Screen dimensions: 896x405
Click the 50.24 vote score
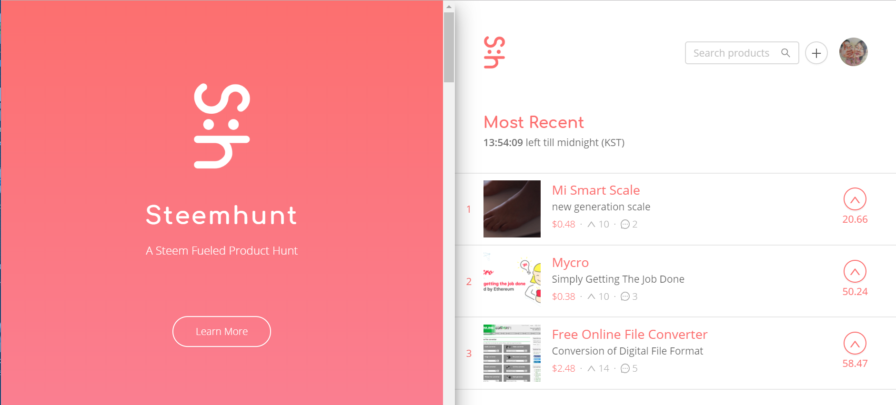(x=855, y=292)
